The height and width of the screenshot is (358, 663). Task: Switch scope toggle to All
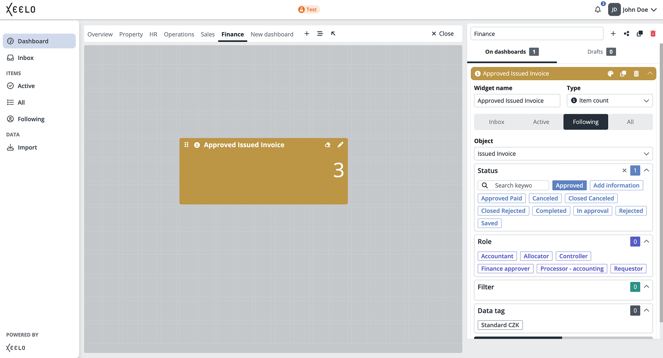click(630, 122)
